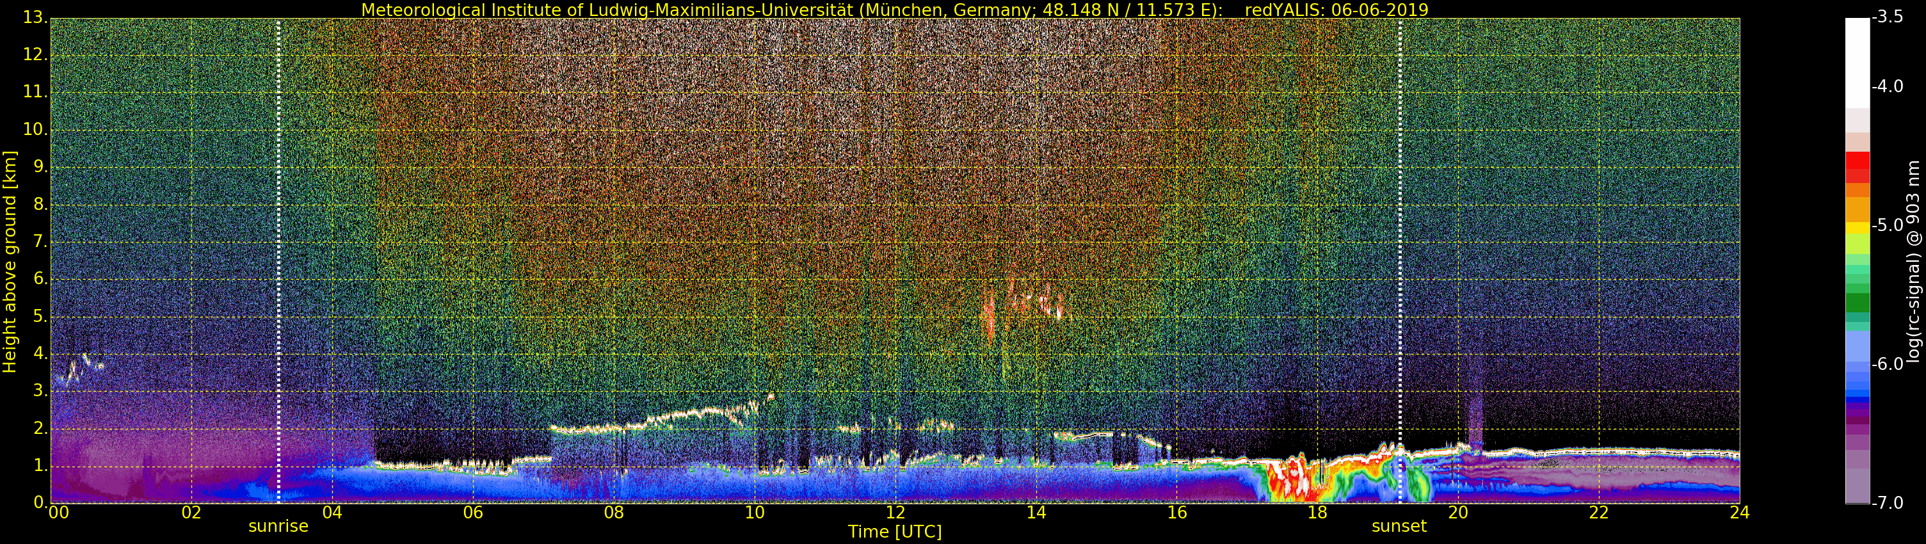The image size is (1926, 544).
Task: Click the y-axis tick label 1
Action: [x=40, y=465]
